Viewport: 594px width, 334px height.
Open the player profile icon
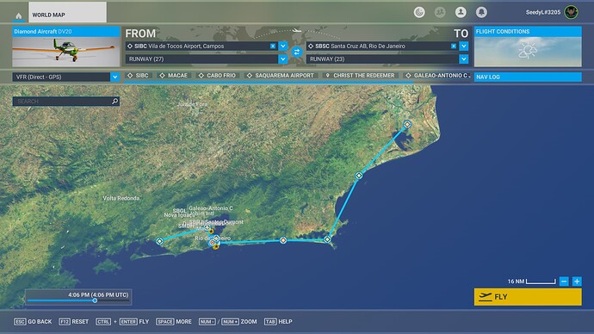coord(461,12)
